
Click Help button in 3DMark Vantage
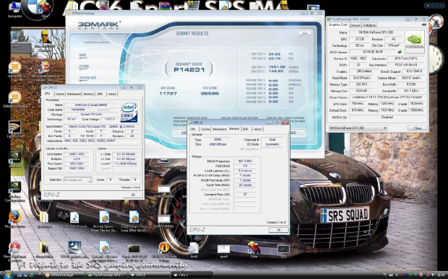coord(305,33)
